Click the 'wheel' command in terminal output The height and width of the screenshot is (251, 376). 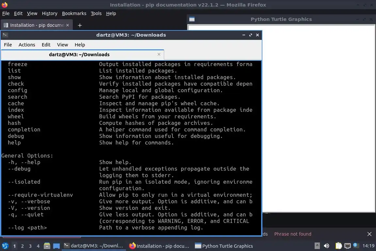(x=16, y=116)
